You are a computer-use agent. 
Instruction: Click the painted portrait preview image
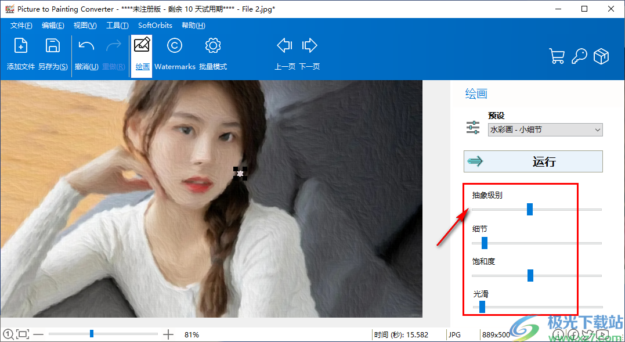pyautogui.click(x=211, y=199)
